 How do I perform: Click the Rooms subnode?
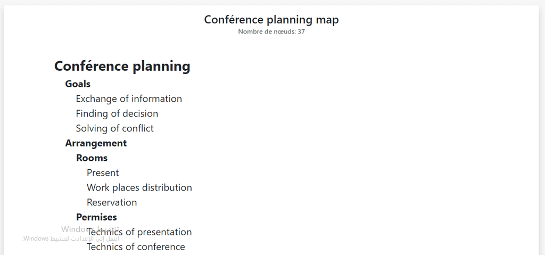(92, 158)
